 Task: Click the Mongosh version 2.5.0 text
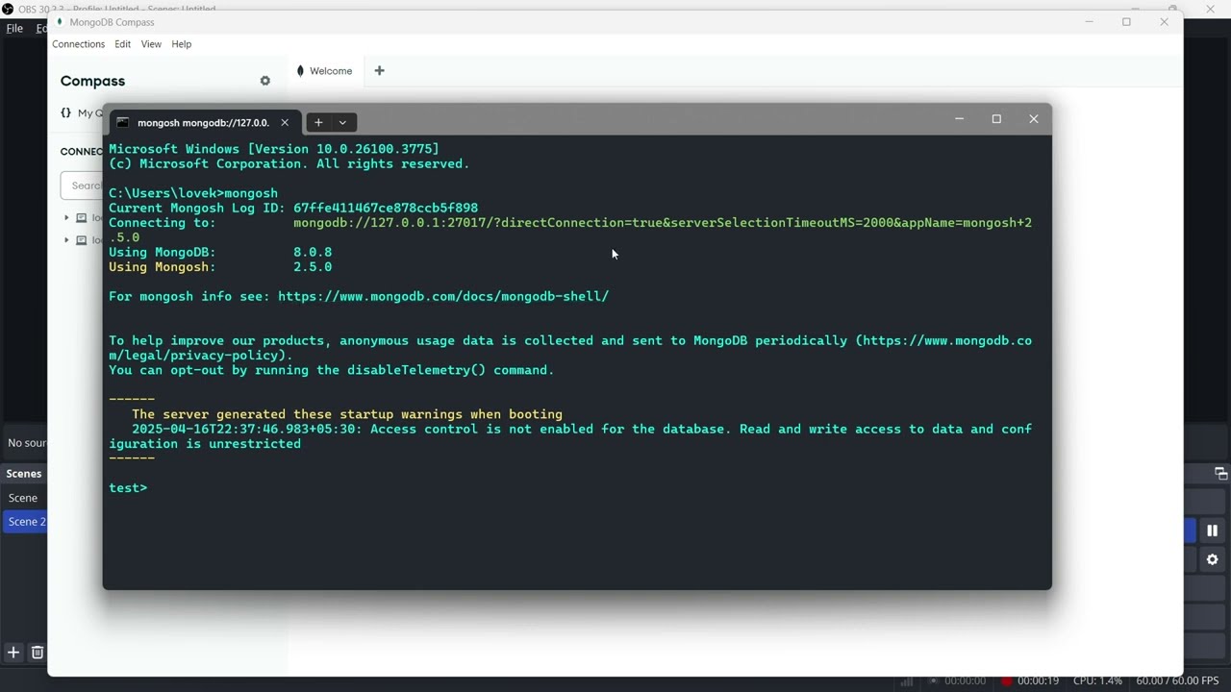click(313, 267)
